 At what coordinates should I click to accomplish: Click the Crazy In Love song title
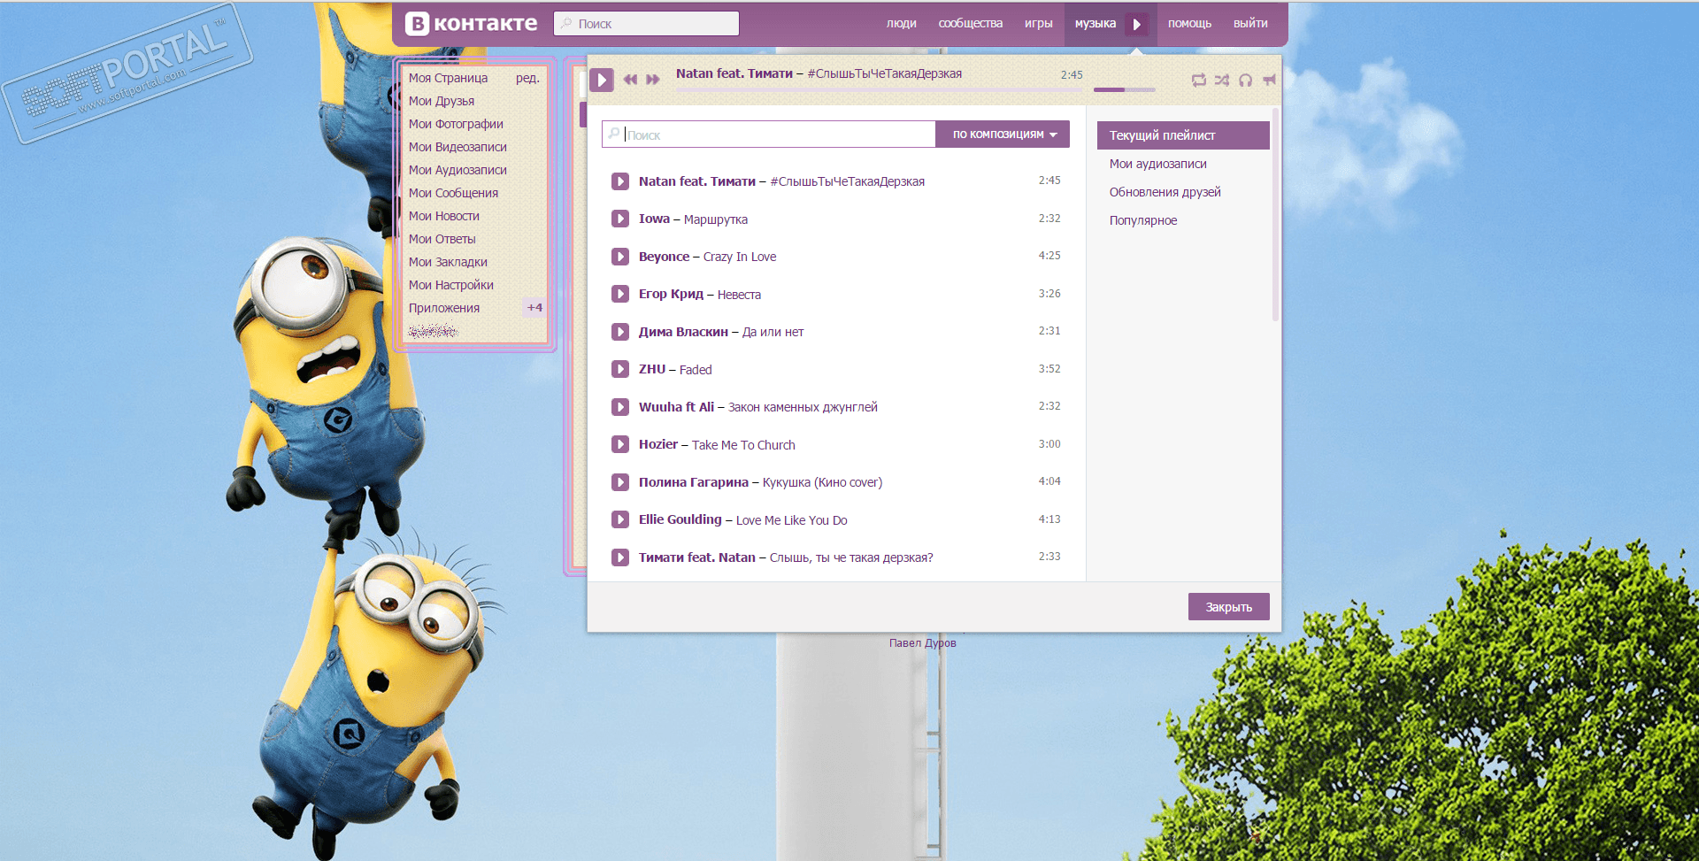click(x=740, y=257)
